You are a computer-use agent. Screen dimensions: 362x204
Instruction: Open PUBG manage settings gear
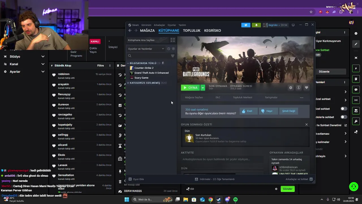(x=290, y=88)
